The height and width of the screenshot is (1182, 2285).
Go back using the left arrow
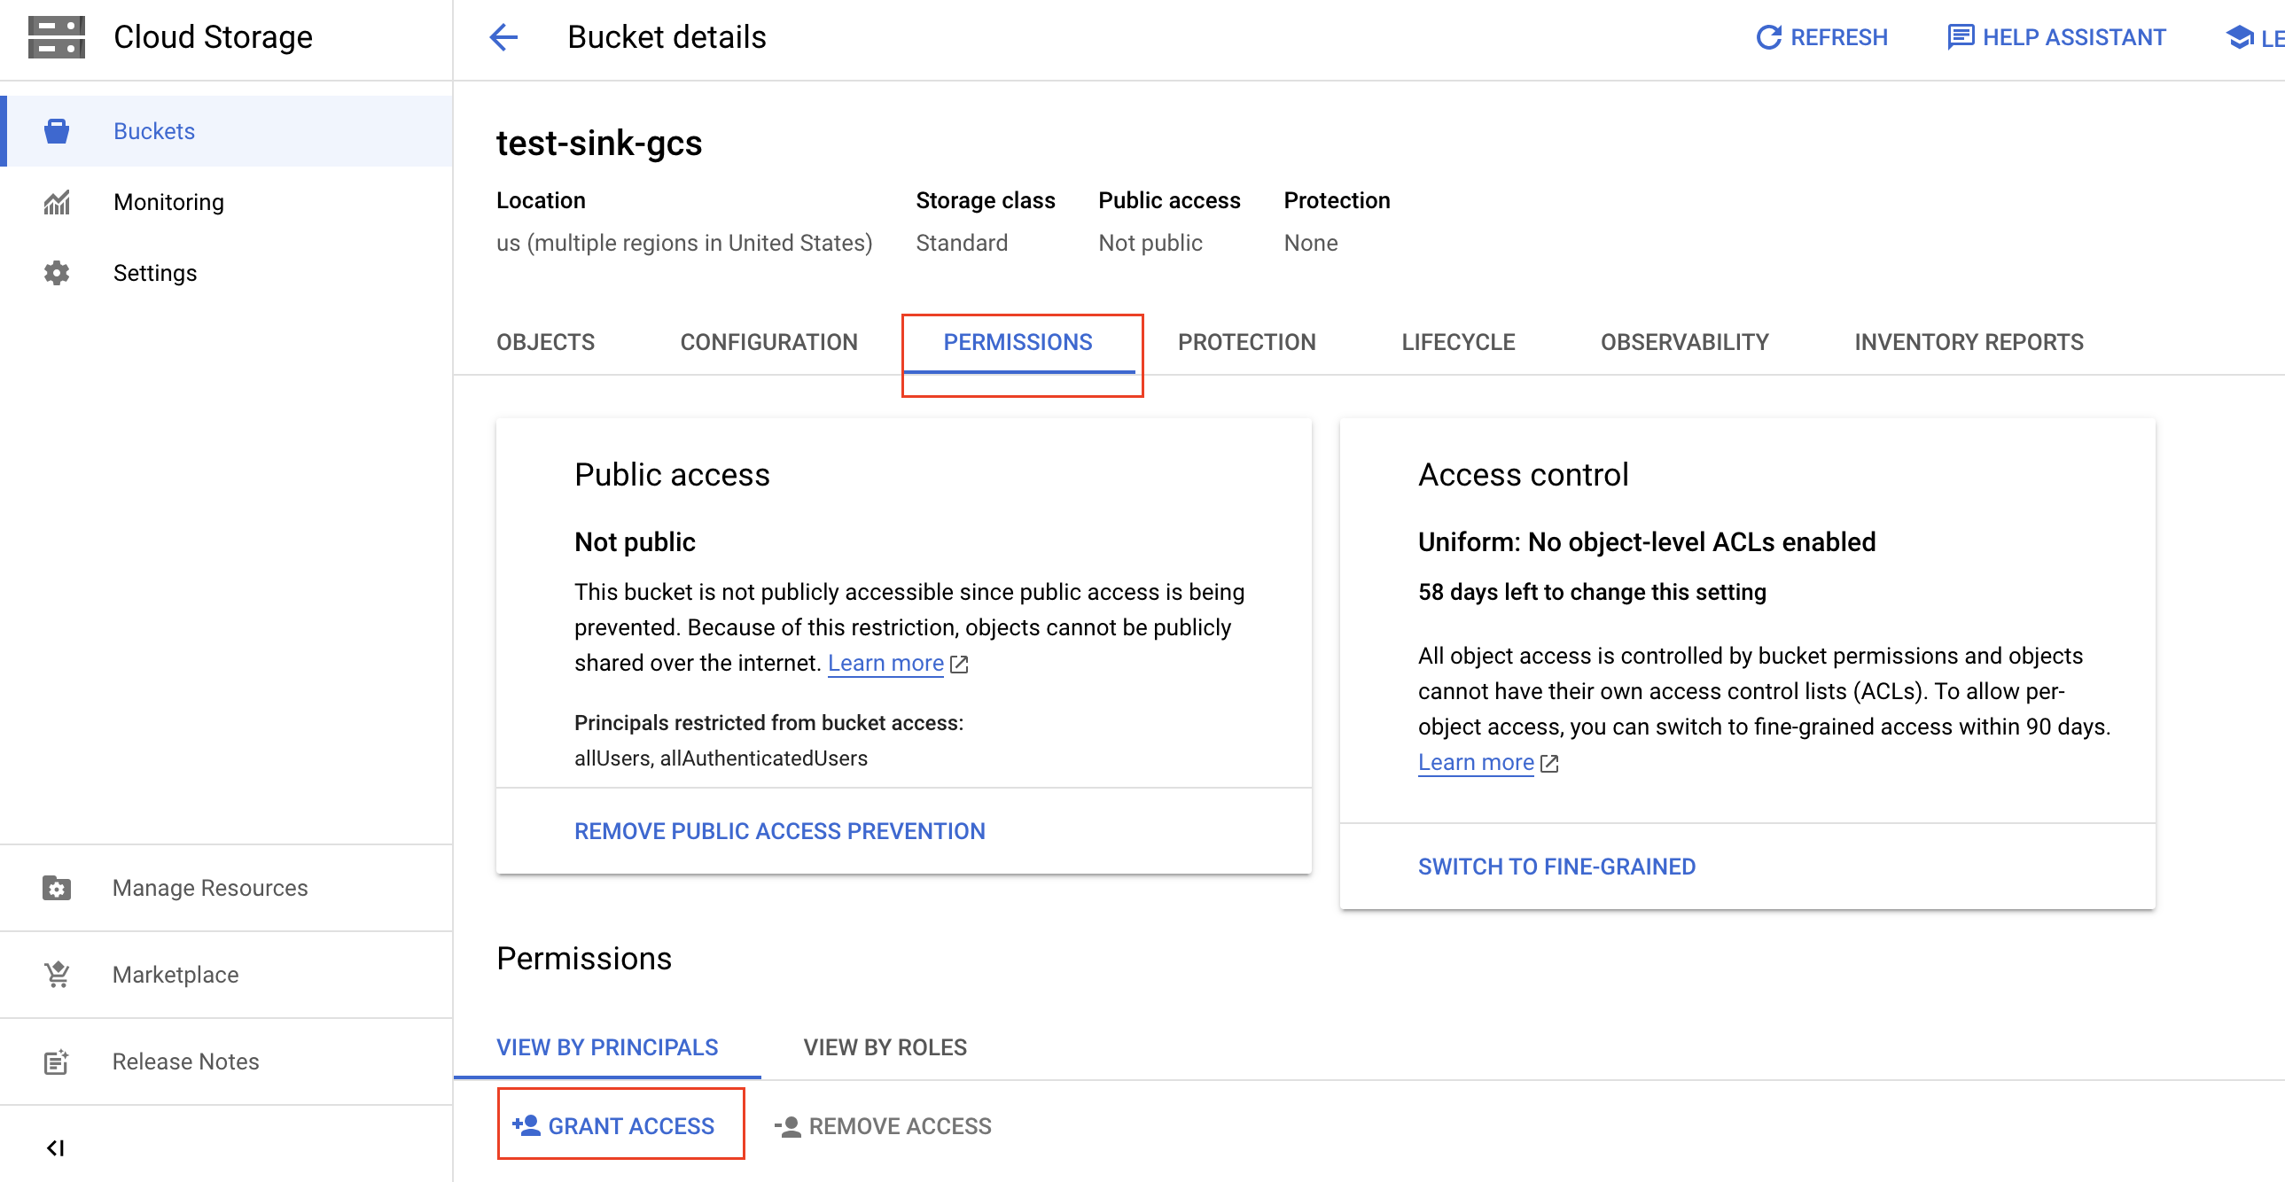click(x=503, y=37)
